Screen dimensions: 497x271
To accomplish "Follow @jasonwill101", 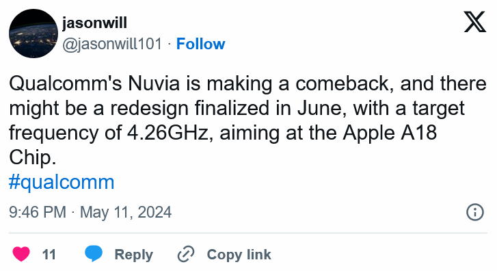I will point(200,44).
